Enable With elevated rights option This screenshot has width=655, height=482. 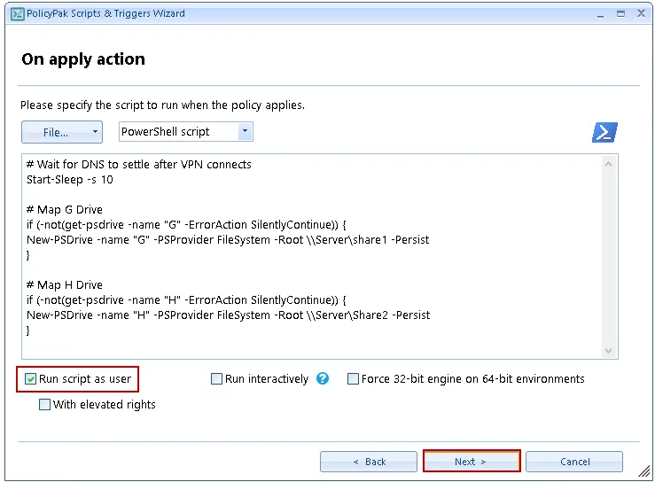click(44, 405)
